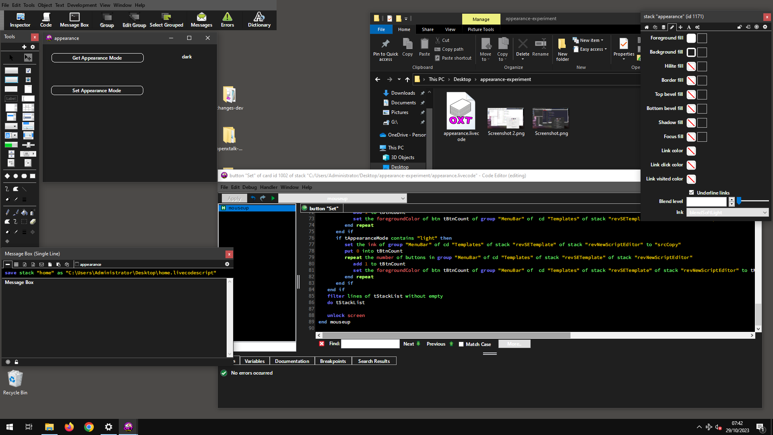Expand Easy access dropdown in Explorer ribbon
This screenshot has height=435, width=773.
590,49
